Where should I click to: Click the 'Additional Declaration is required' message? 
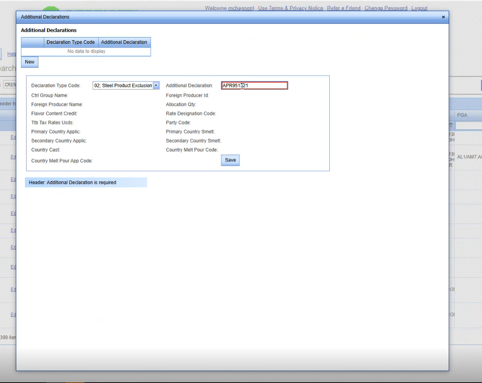[86, 183]
